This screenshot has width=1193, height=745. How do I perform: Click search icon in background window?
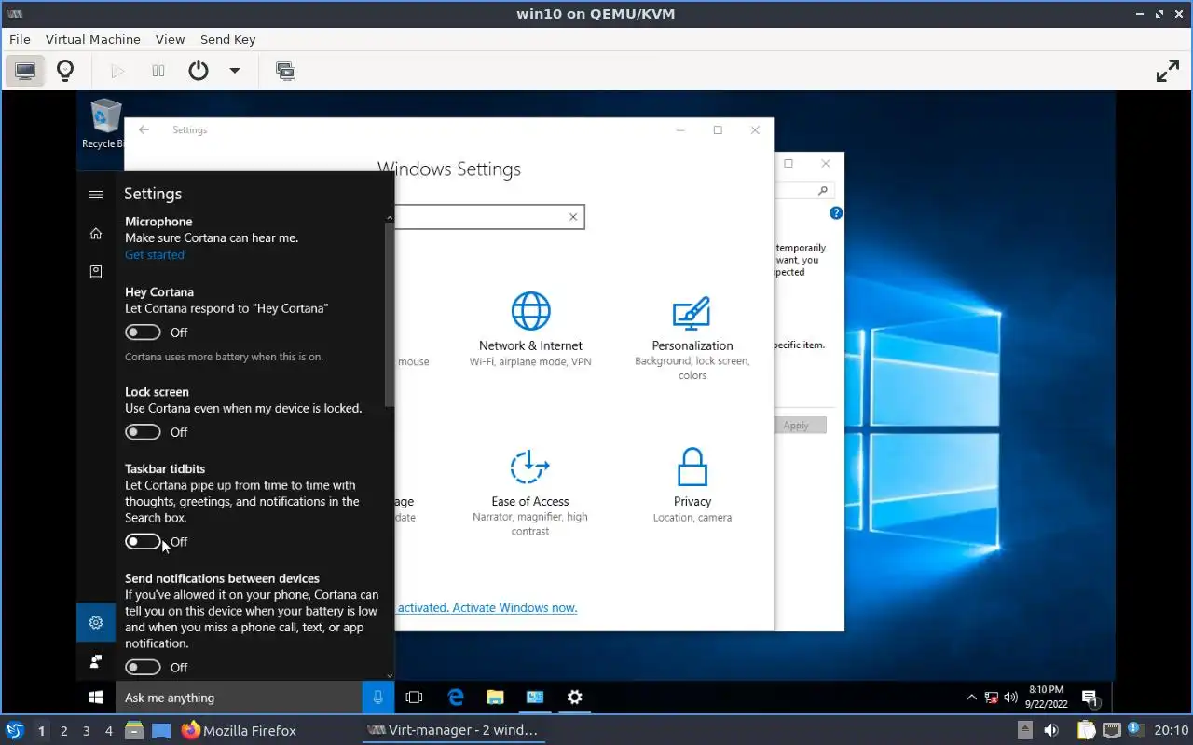[822, 190]
